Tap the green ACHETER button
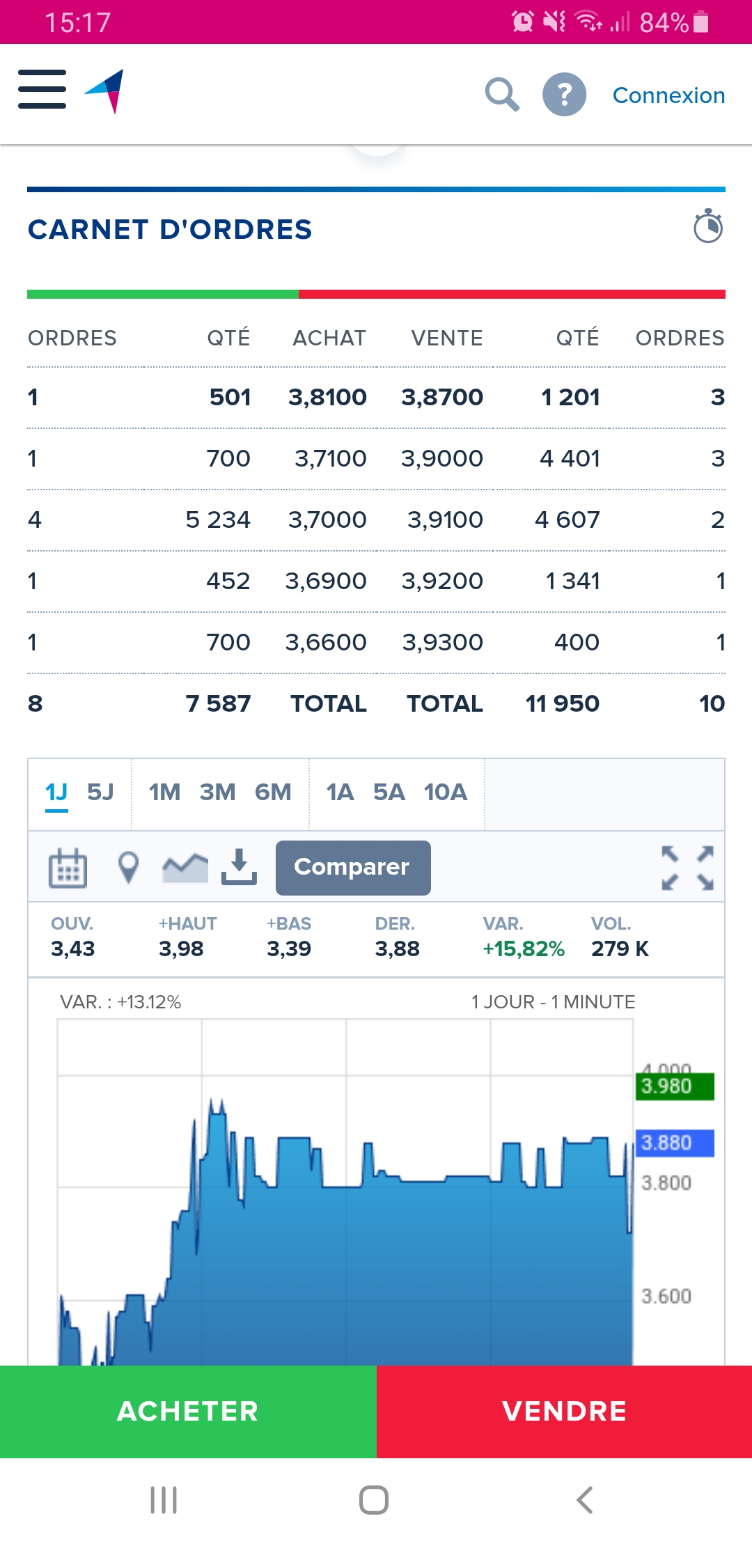Viewport: 752px width, 1546px height. (x=188, y=1412)
